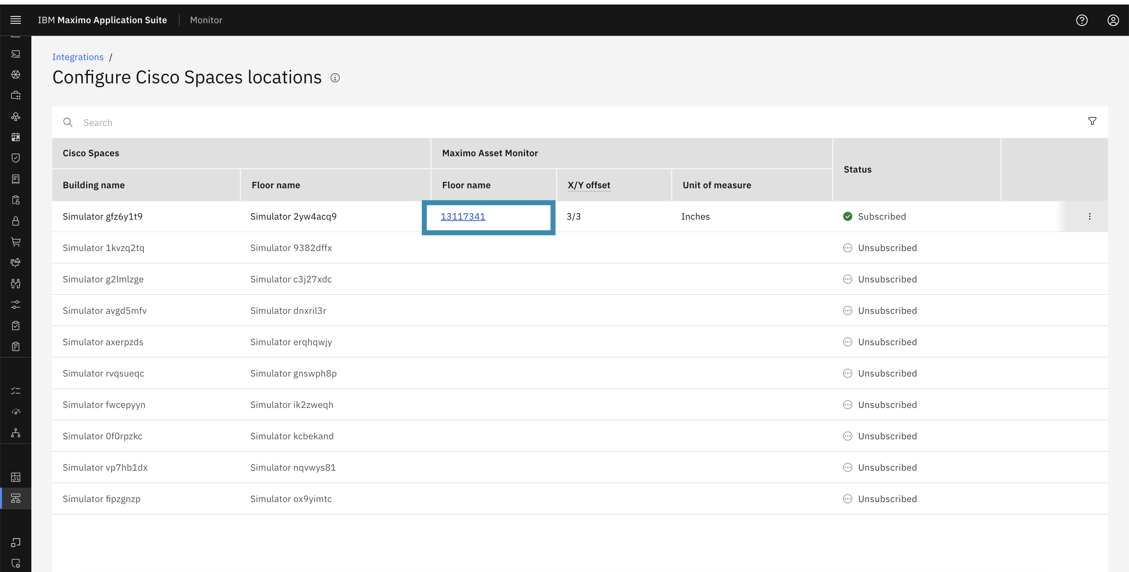This screenshot has height=572, width=1129.
Task: Click the highlighted sidebar integrations icon
Action: (x=16, y=498)
